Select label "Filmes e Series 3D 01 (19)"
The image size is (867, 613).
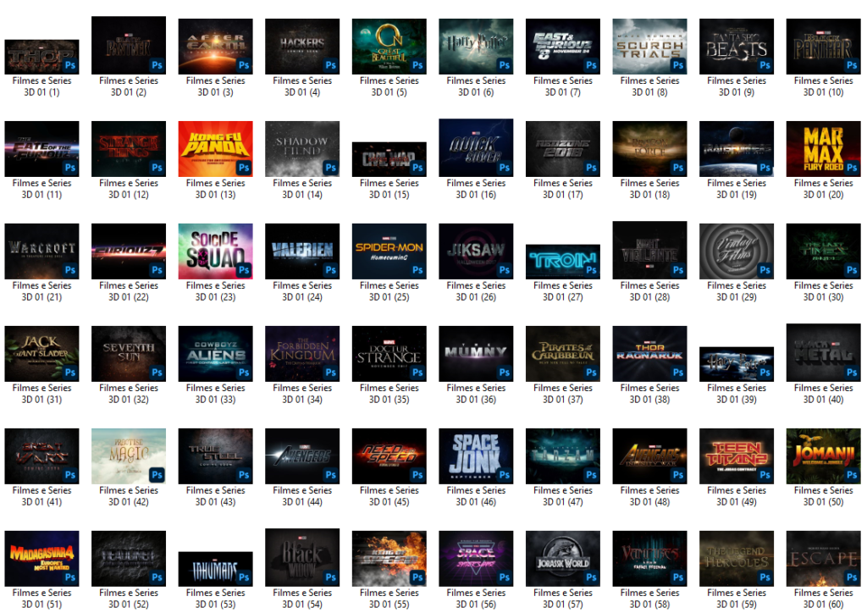tap(737, 189)
